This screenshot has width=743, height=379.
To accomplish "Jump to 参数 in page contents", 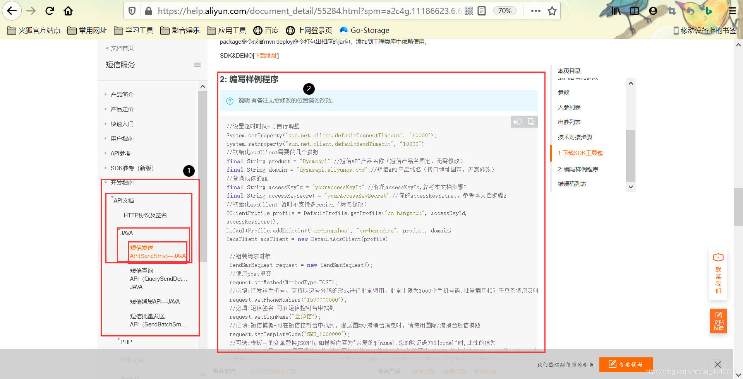I will click(x=563, y=92).
